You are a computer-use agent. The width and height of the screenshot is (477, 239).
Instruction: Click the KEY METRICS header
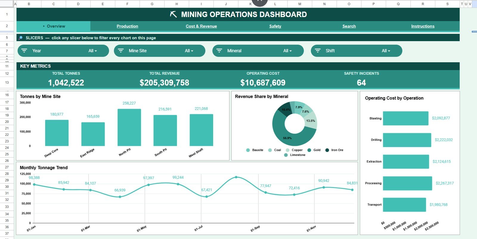[x=35, y=66]
